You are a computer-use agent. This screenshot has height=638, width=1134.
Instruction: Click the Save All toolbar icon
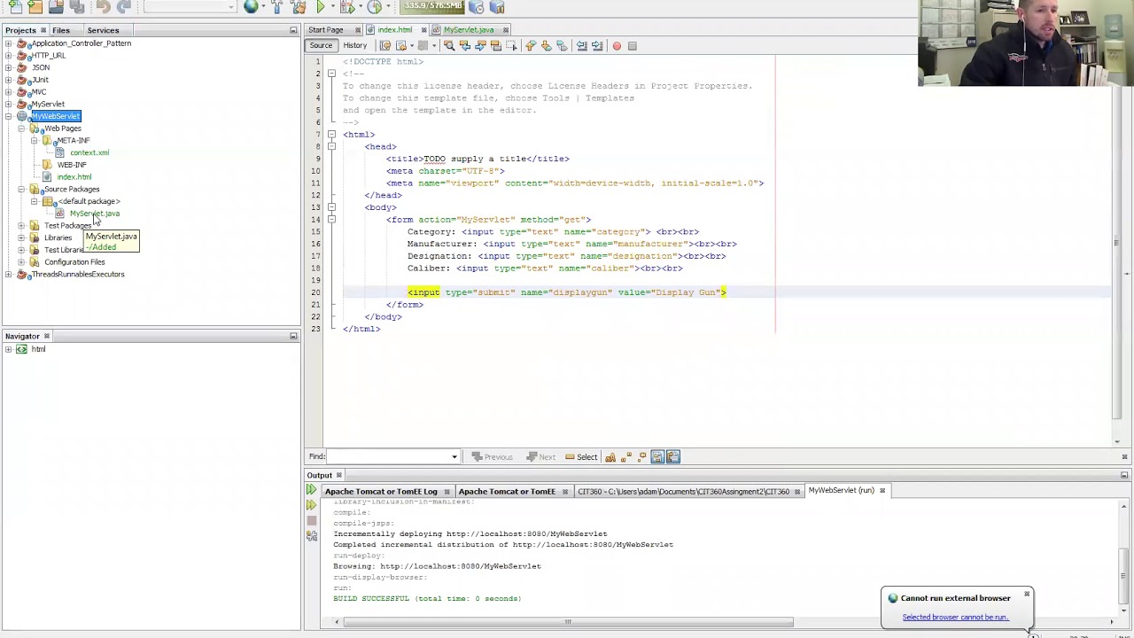(77, 7)
